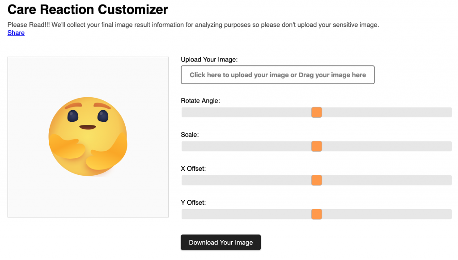Image resolution: width=458 pixels, height=260 pixels.
Task: Grab the Y Offset slider handle
Action: pyautogui.click(x=317, y=214)
